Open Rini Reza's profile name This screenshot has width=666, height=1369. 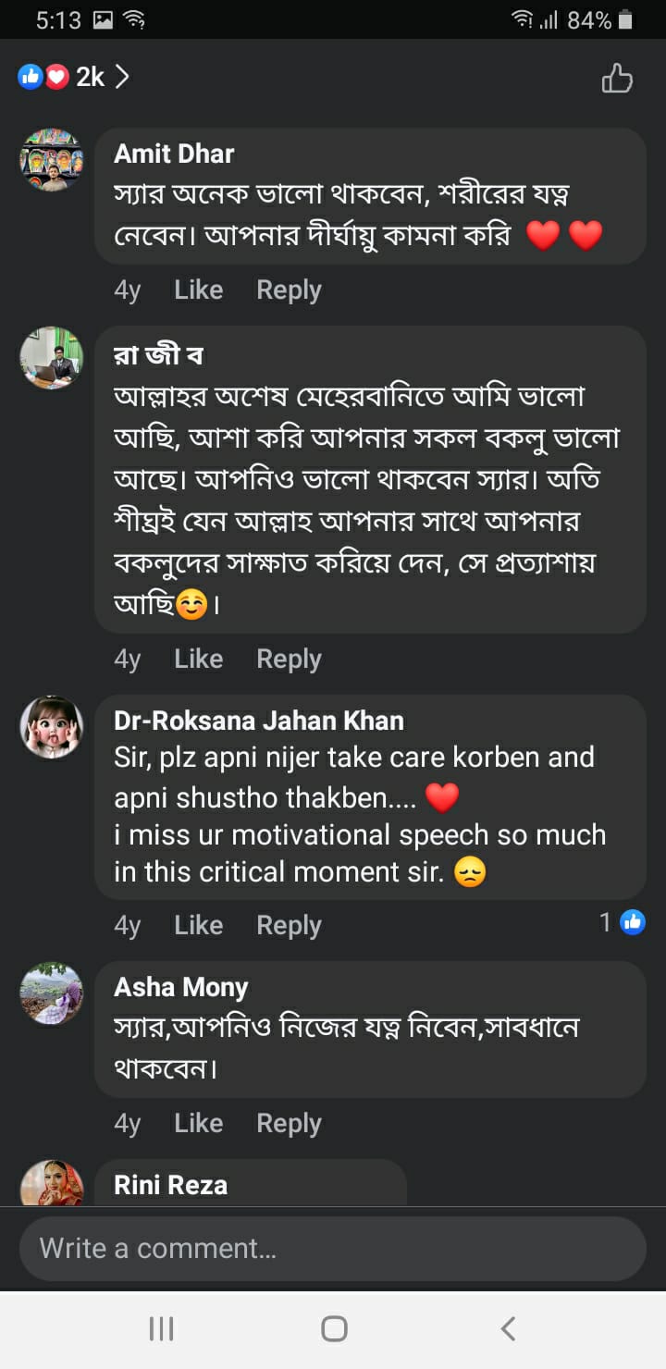tap(170, 1185)
